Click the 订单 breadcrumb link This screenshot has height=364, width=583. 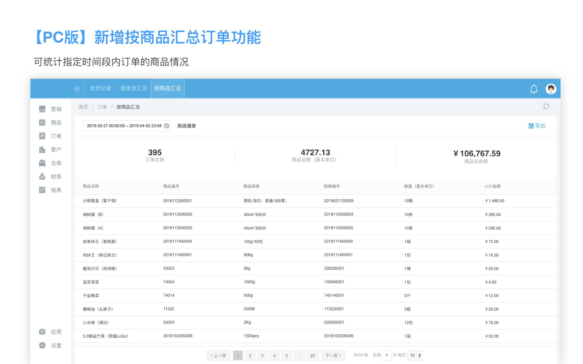coord(102,107)
